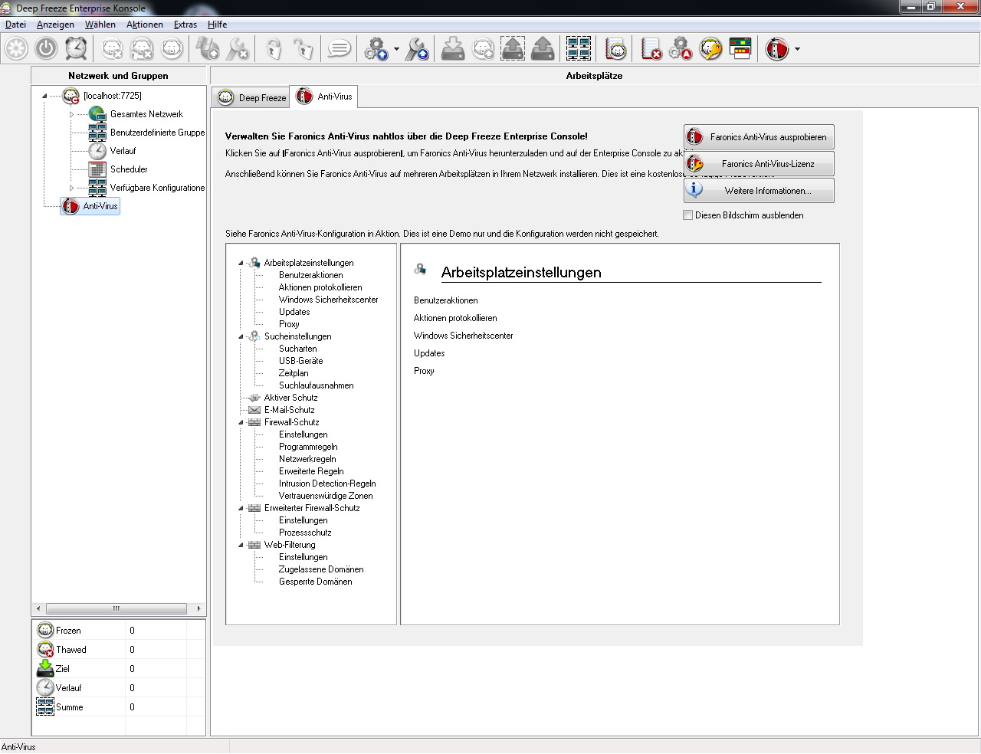This screenshot has height=754, width=981.
Task: Open the Hilfe menu
Action: click(218, 25)
